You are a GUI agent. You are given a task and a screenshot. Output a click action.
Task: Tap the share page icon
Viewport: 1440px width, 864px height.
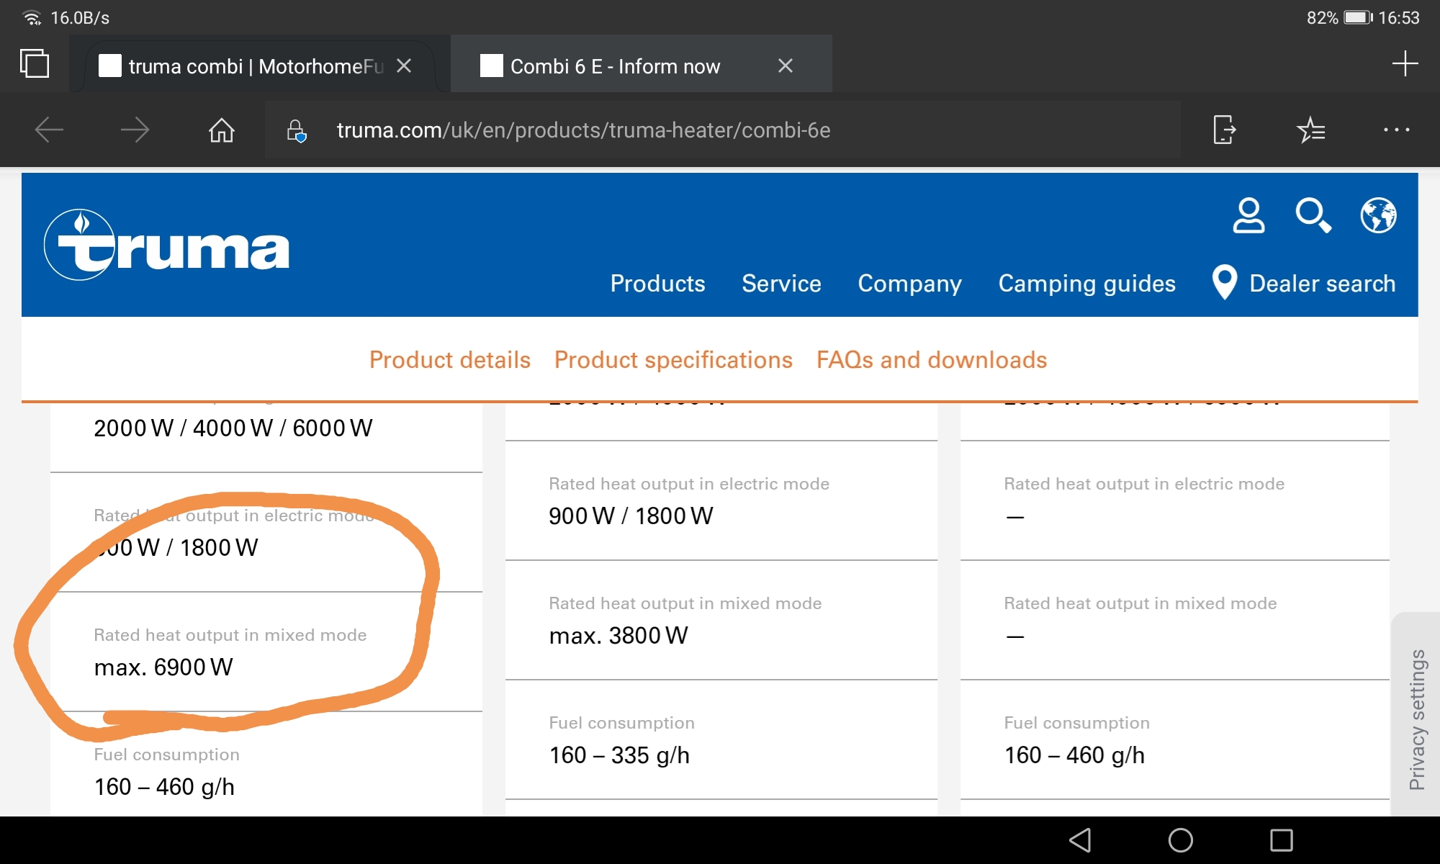(x=1224, y=130)
